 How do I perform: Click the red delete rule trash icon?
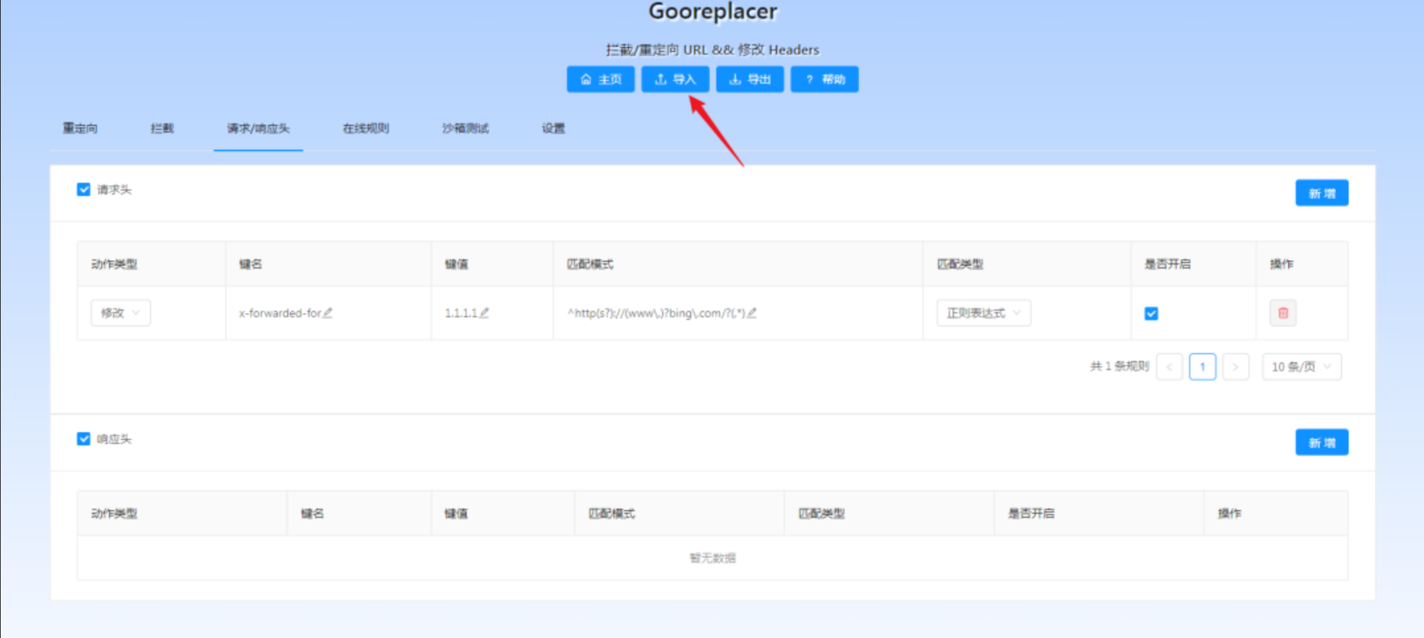1283,313
